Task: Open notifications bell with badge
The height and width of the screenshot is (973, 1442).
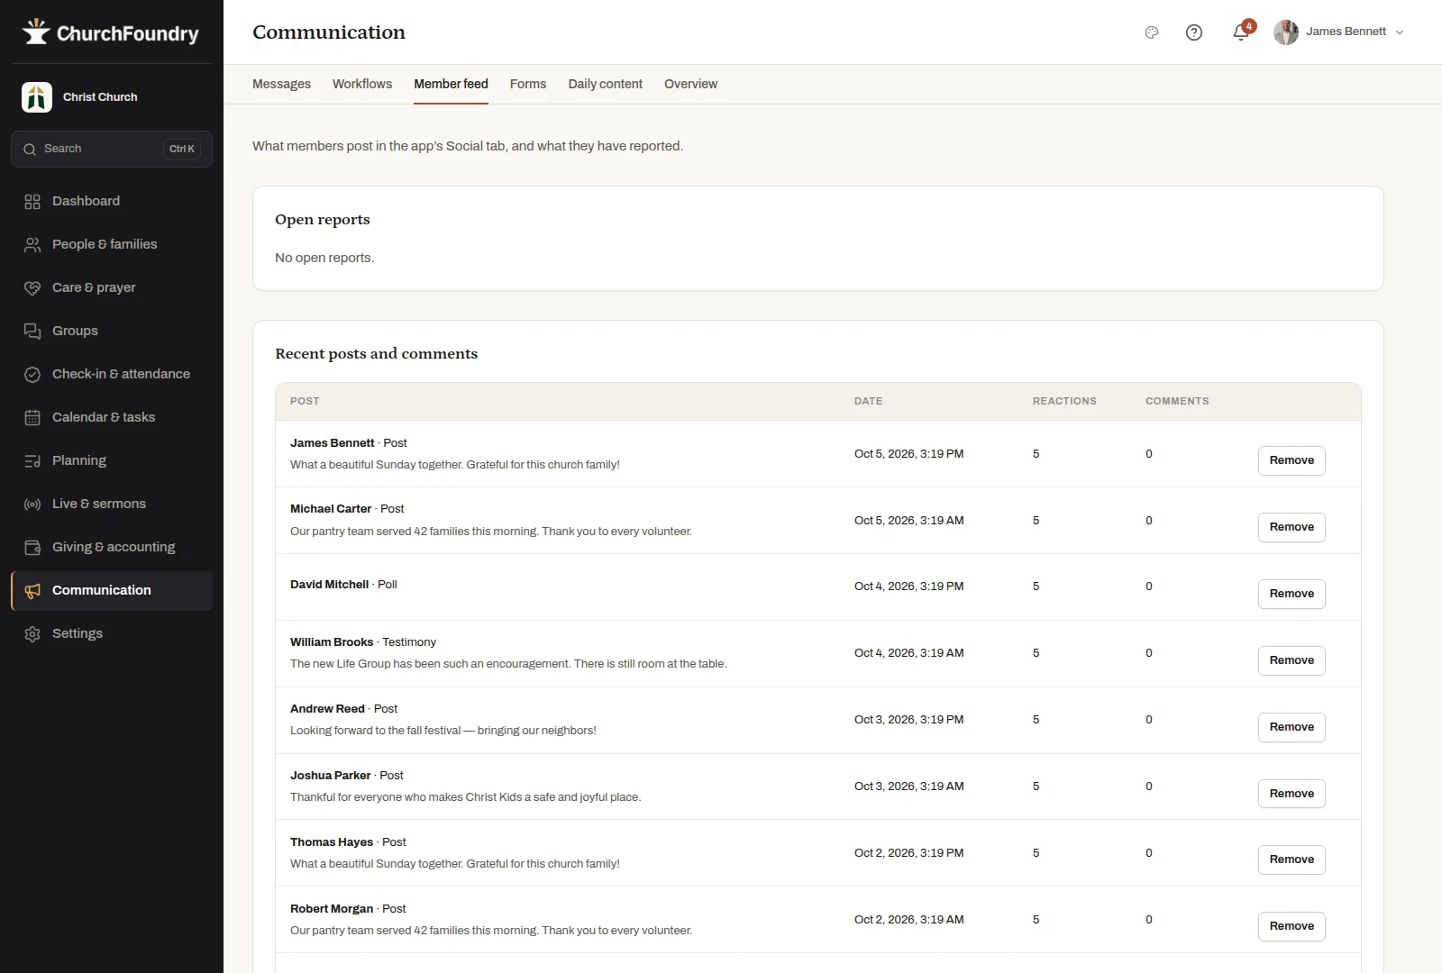Action: 1242,32
